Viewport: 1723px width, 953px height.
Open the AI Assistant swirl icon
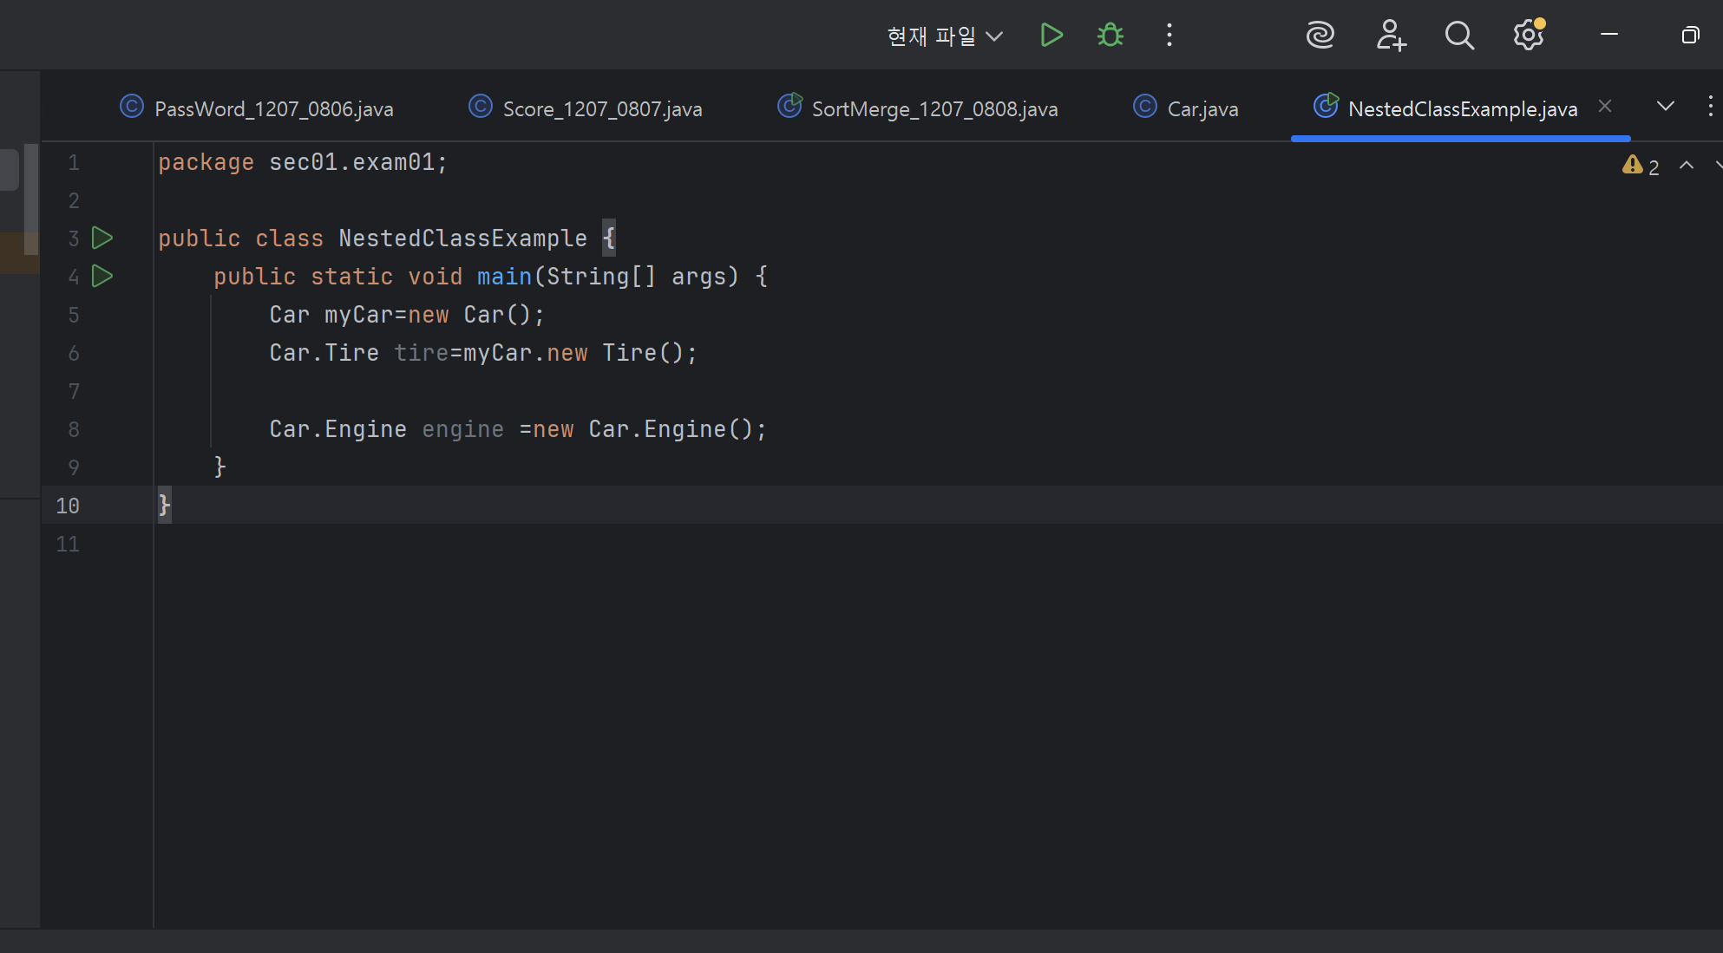[1320, 36]
